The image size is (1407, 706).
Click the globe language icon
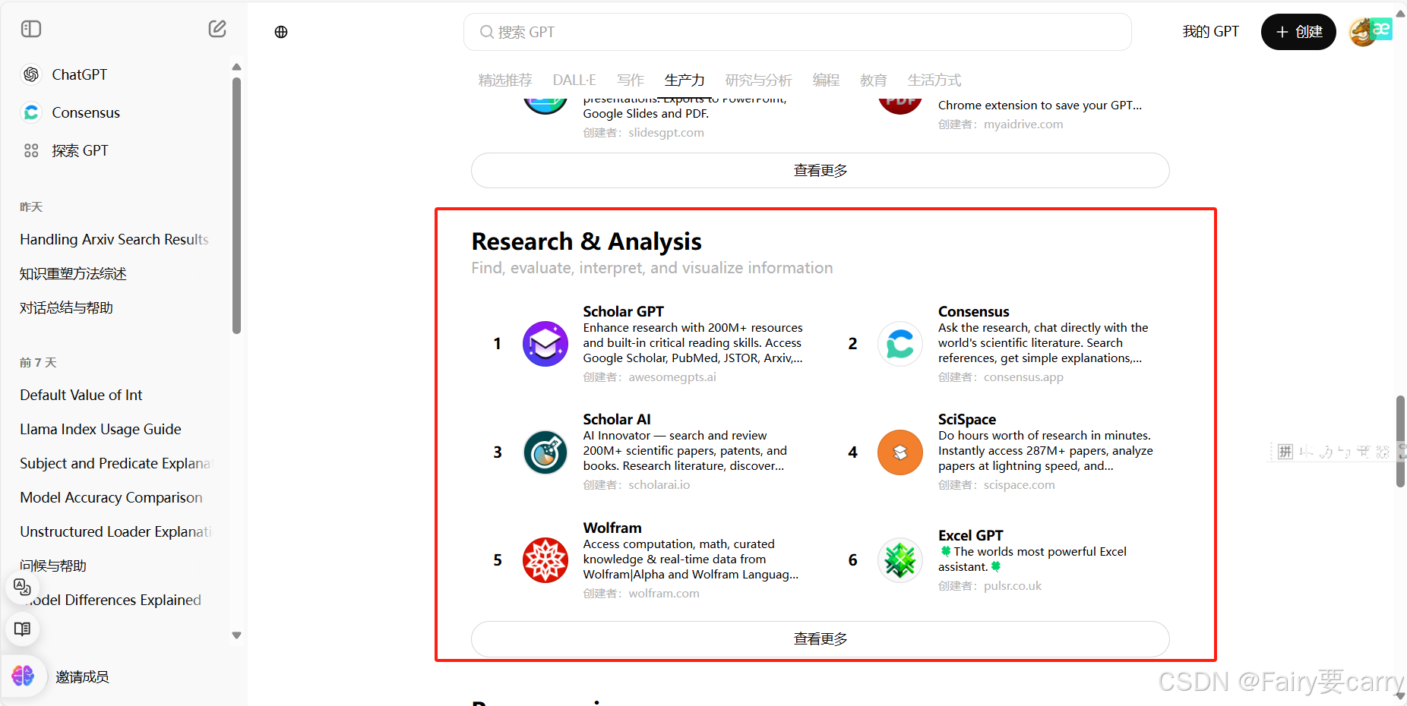pos(281,32)
